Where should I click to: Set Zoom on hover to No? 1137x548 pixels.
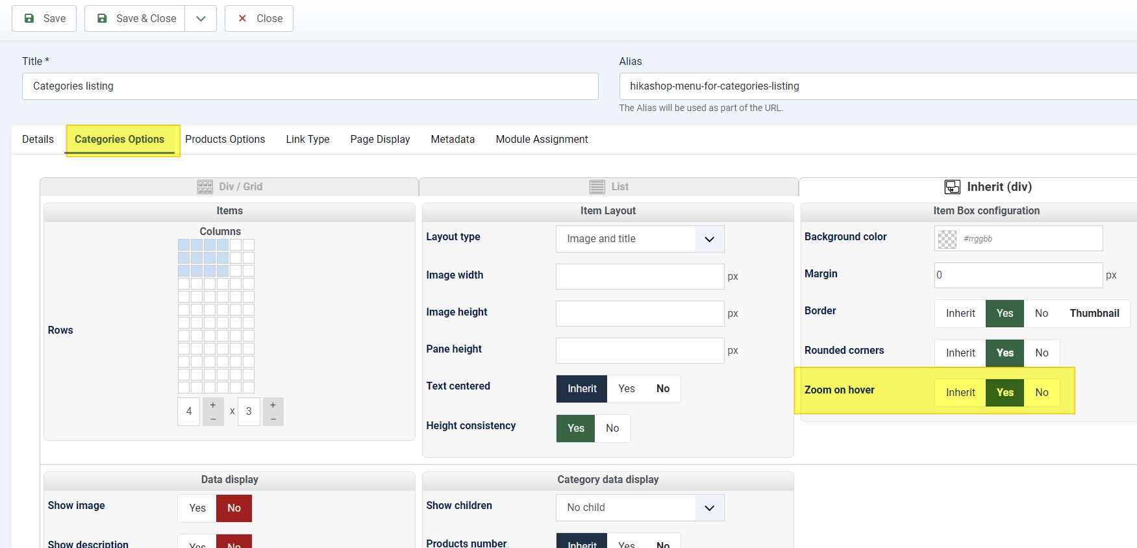pos(1042,392)
